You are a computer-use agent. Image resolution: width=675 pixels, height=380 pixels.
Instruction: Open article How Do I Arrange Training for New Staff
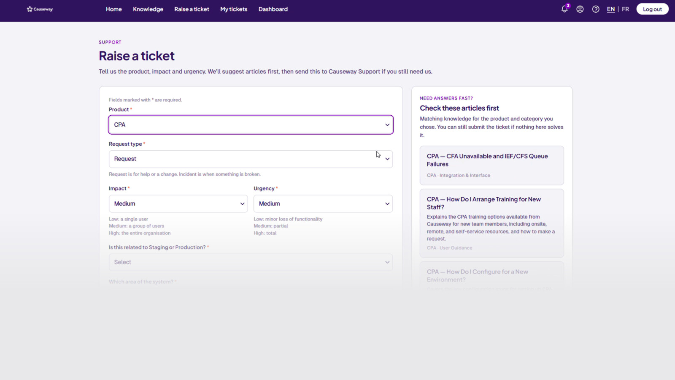491,223
